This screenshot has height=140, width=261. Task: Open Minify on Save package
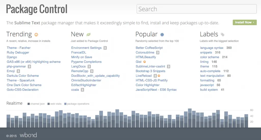point(82,57)
